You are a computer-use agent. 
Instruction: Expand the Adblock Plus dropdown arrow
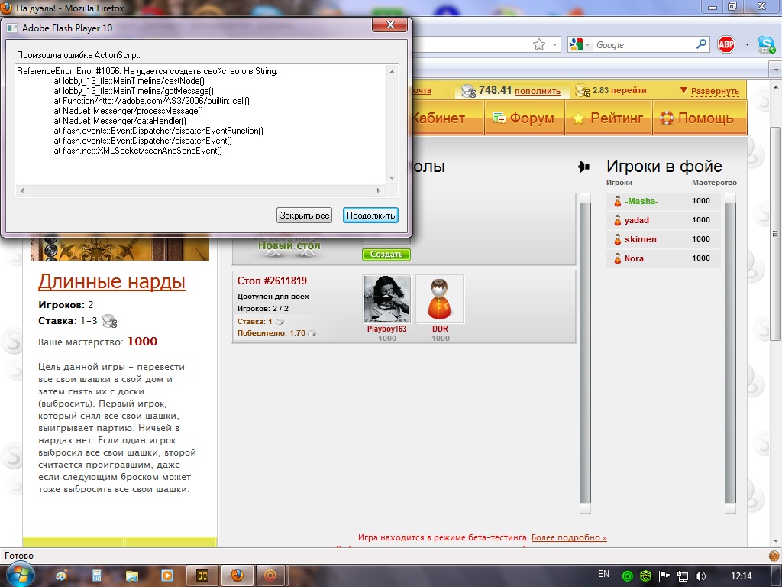point(747,44)
